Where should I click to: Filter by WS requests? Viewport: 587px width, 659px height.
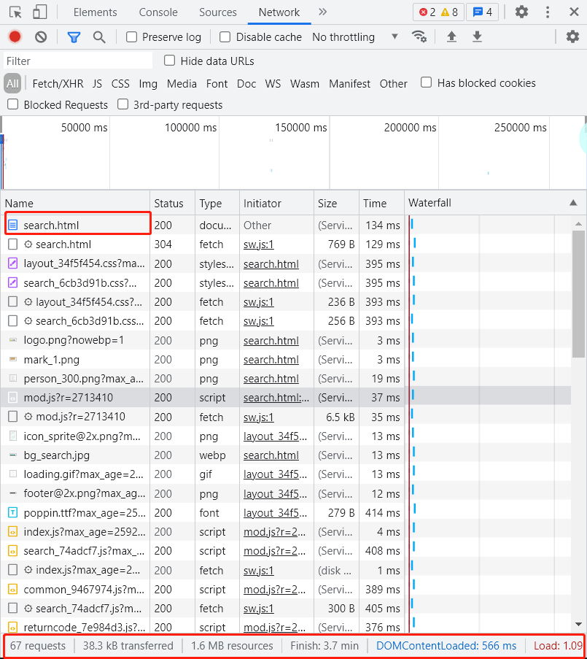point(273,84)
